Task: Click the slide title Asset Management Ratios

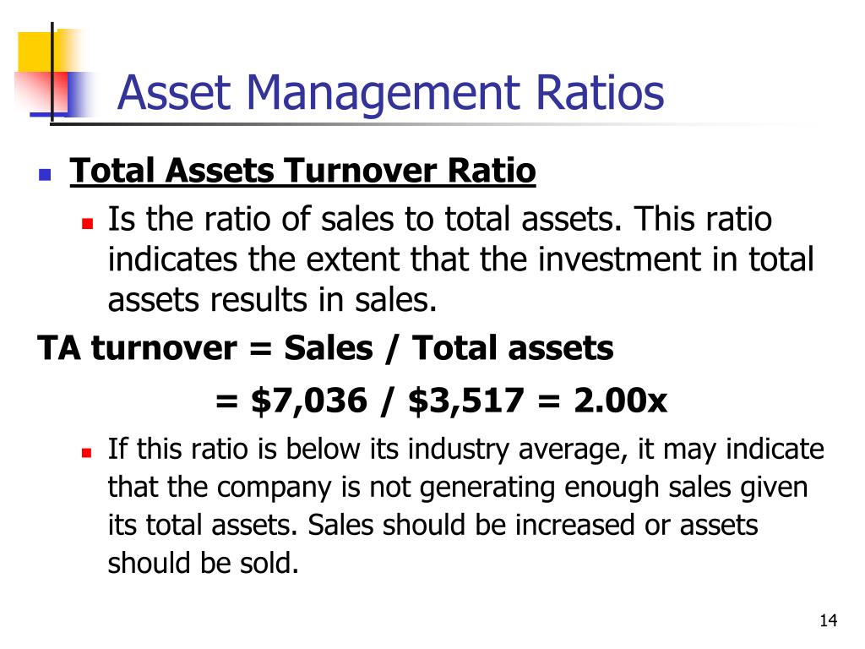Action: coord(390,93)
